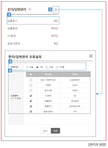Click the 조회기간 label
Image resolution: width=108 pixels, height=148 pixels.
coord(14,67)
